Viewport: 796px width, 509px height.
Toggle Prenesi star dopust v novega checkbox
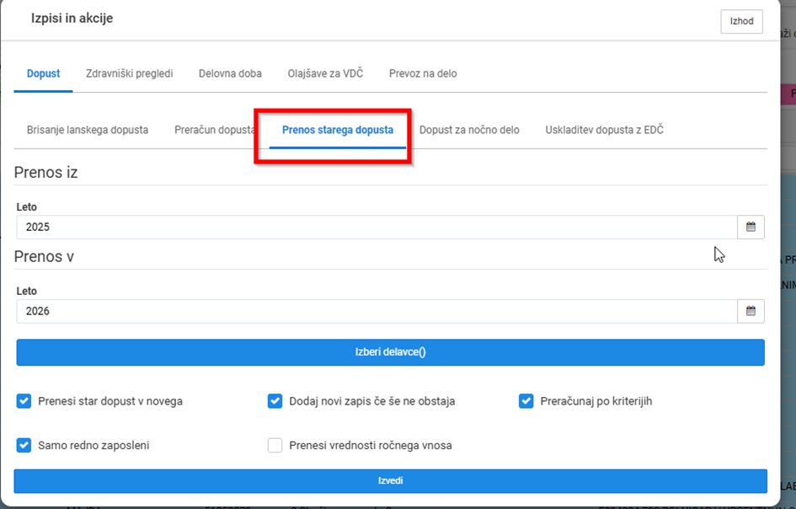[24, 401]
